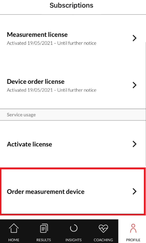The image size is (146, 243).
Task: Select the PROFILE tab label
Action: click(x=133, y=240)
